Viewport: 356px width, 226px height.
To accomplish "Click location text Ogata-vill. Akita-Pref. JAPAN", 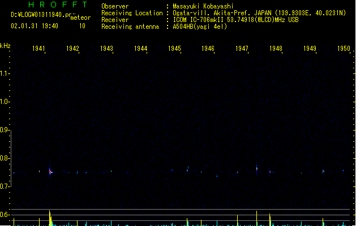I will click(x=222, y=13).
